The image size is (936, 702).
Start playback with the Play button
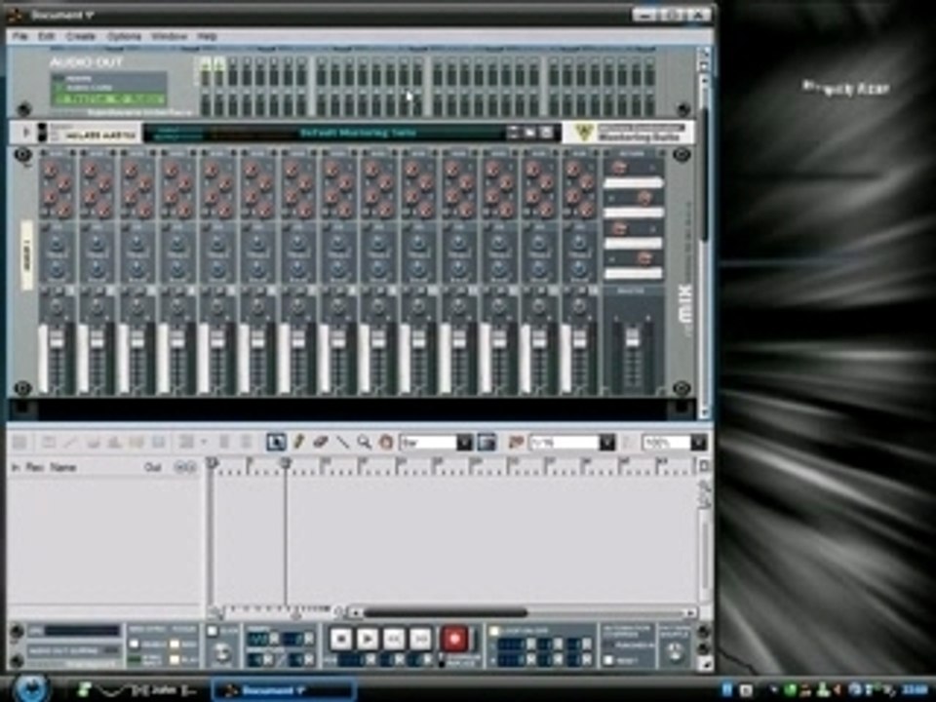click(368, 640)
